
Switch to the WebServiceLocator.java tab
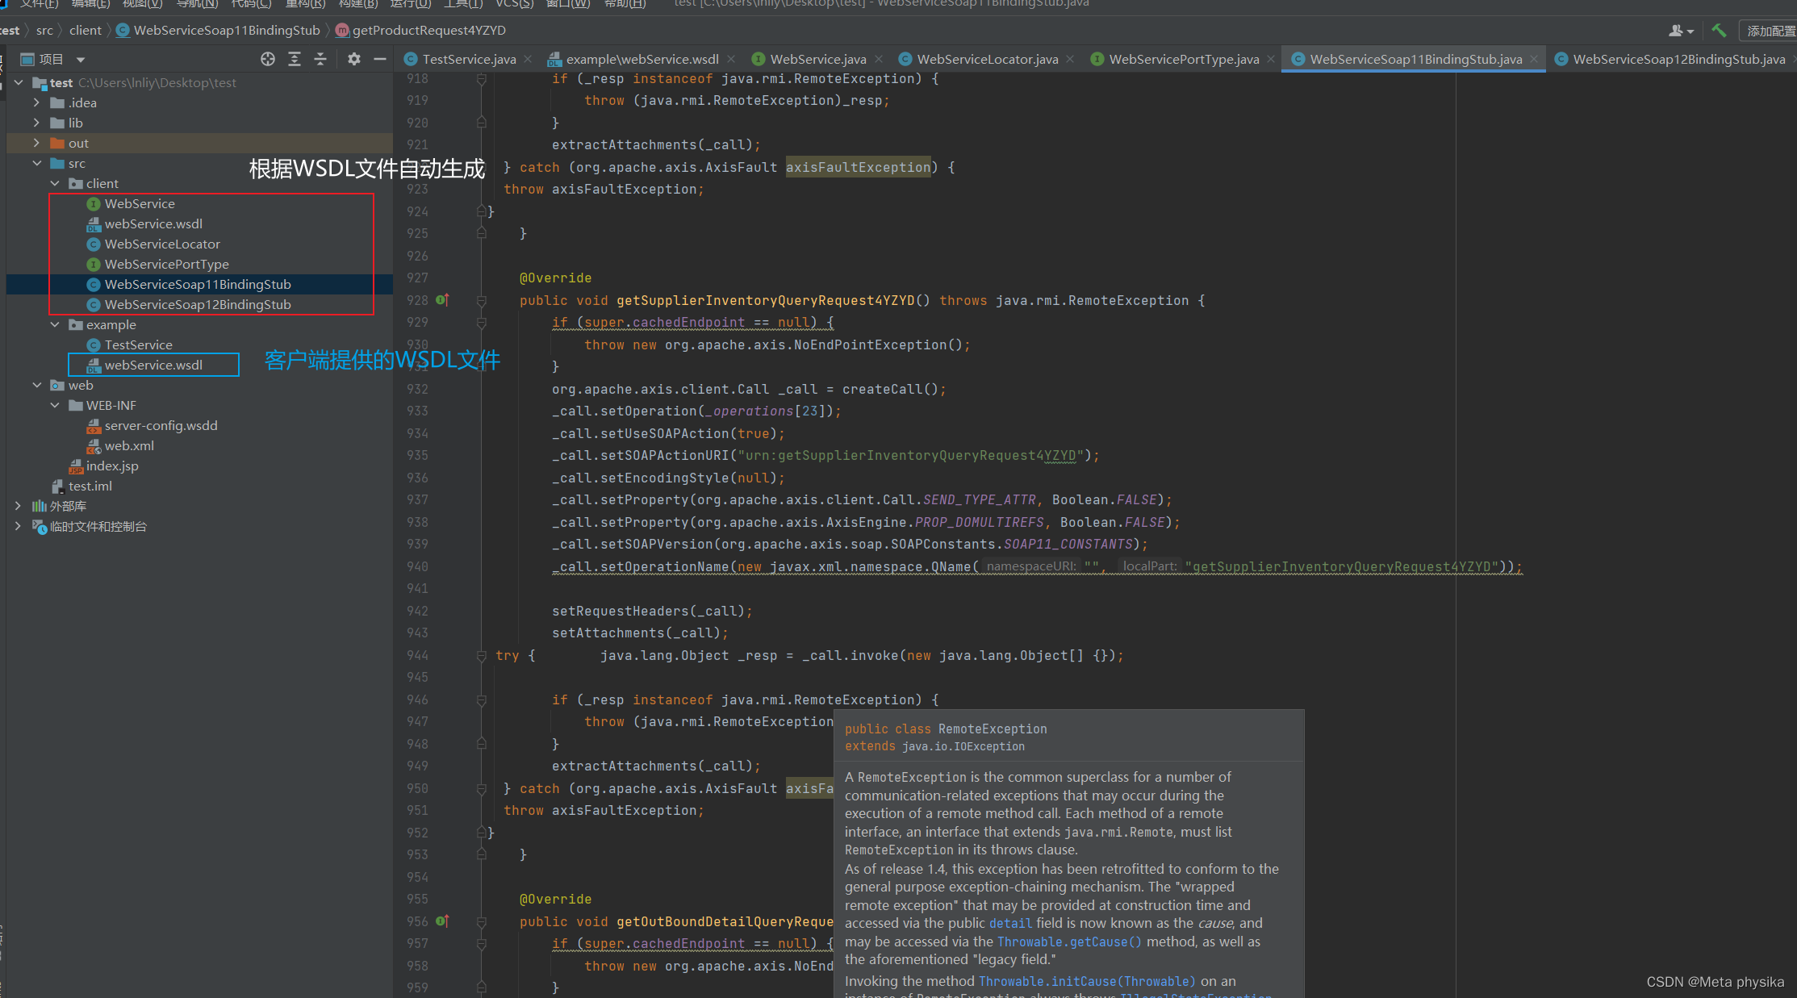pos(987,59)
